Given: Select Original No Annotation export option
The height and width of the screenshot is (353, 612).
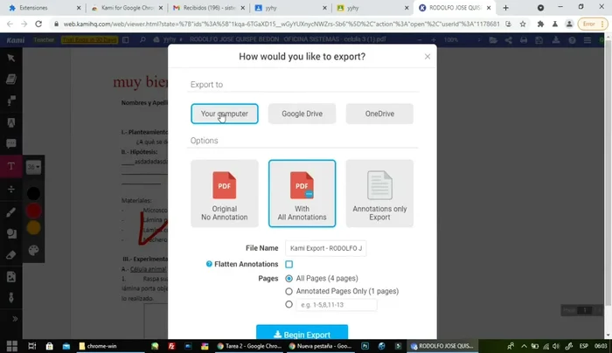Looking at the screenshot, I should (x=225, y=193).
